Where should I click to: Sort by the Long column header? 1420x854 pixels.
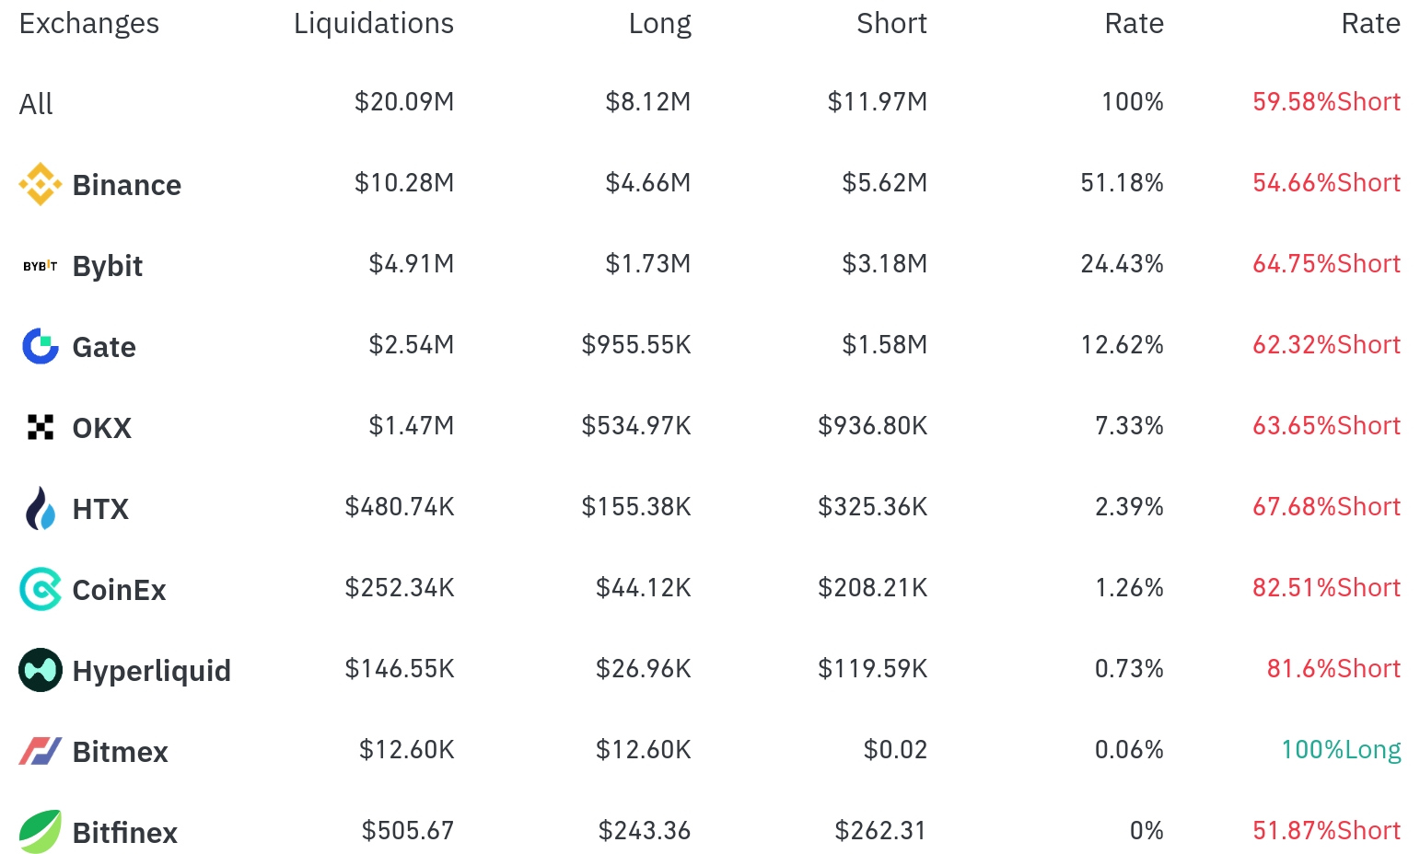pos(659,23)
